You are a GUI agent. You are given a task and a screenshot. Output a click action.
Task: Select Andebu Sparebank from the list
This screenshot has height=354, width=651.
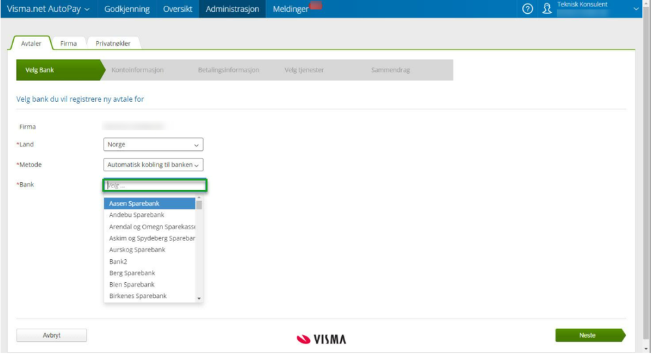pyautogui.click(x=149, y=215)
